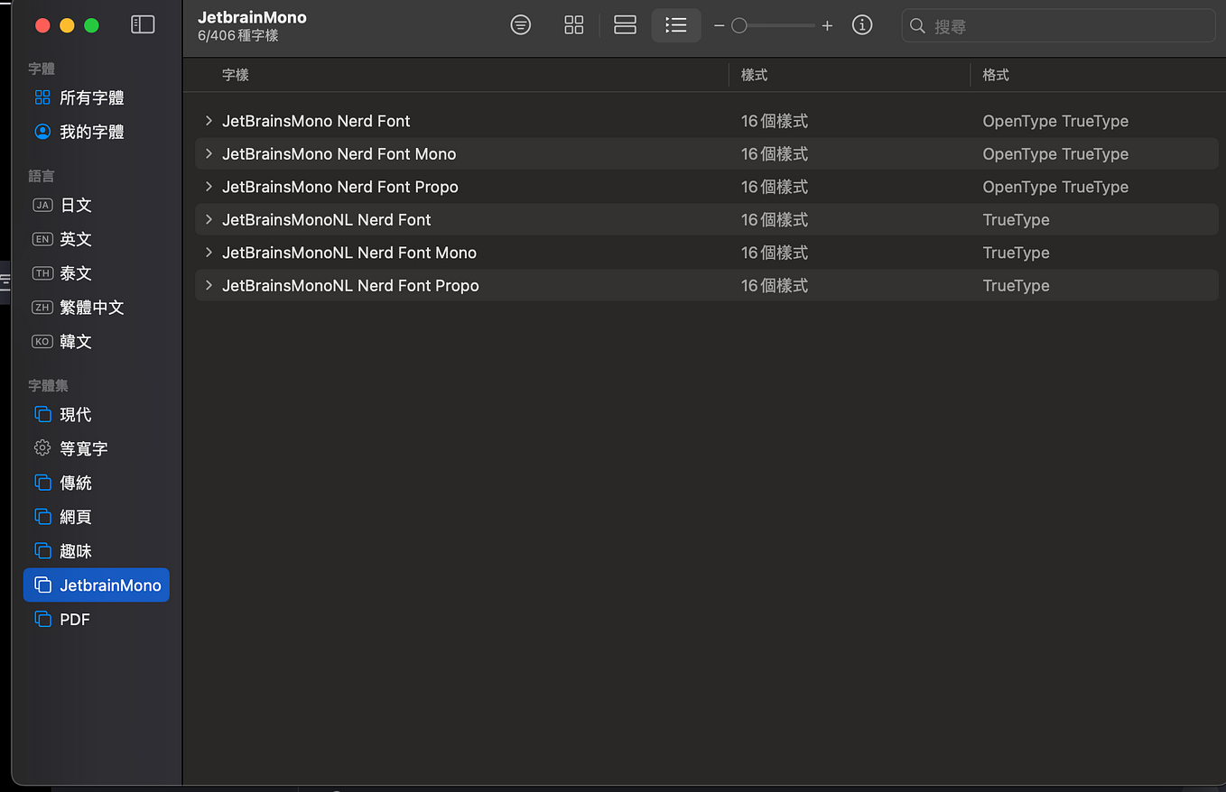The height and width of the screenshot is (792, 1226).
Task: Click the list view icon in toolbar
Action: pos(676,25)
